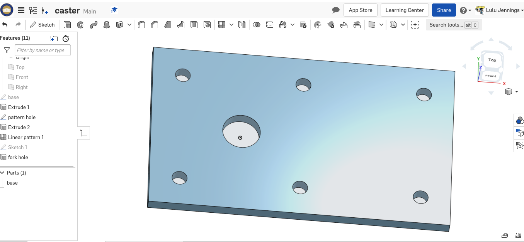Viewport: 524px width, 242px height.
Task: Open the Lulu Jennings account menu
Action: pos(499,10)
